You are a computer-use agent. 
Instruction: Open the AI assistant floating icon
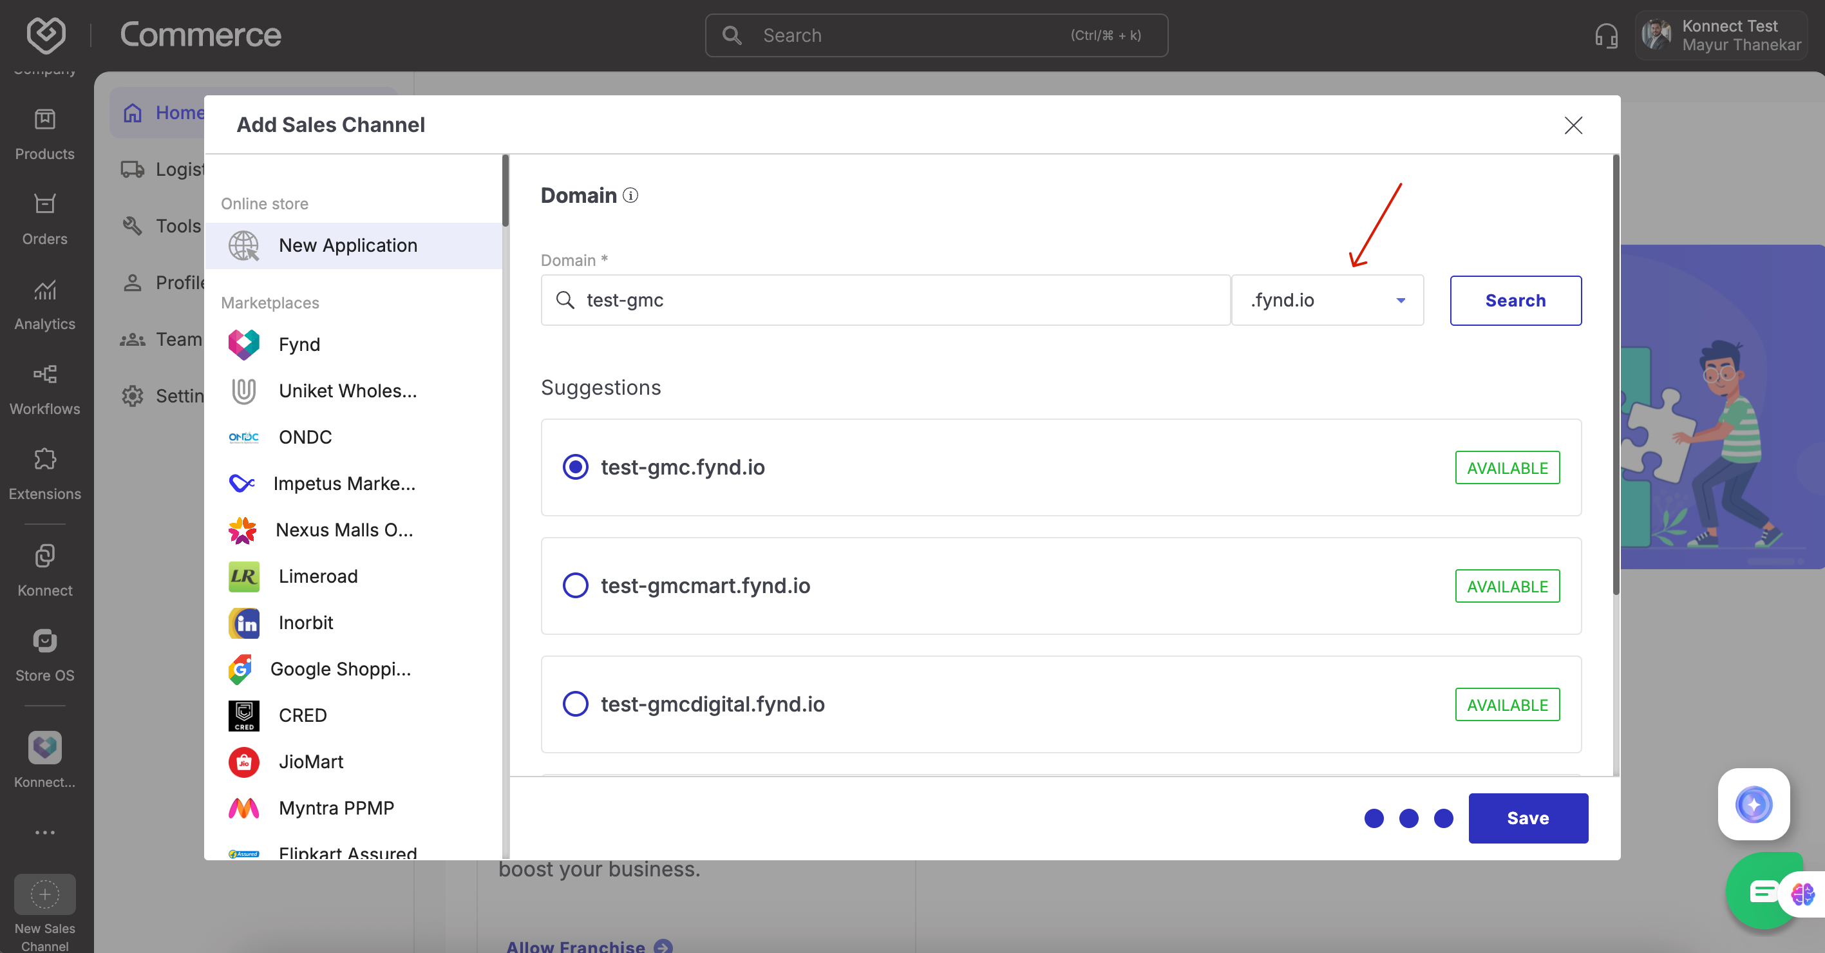pyautogui.click(x=1753, y=804)
